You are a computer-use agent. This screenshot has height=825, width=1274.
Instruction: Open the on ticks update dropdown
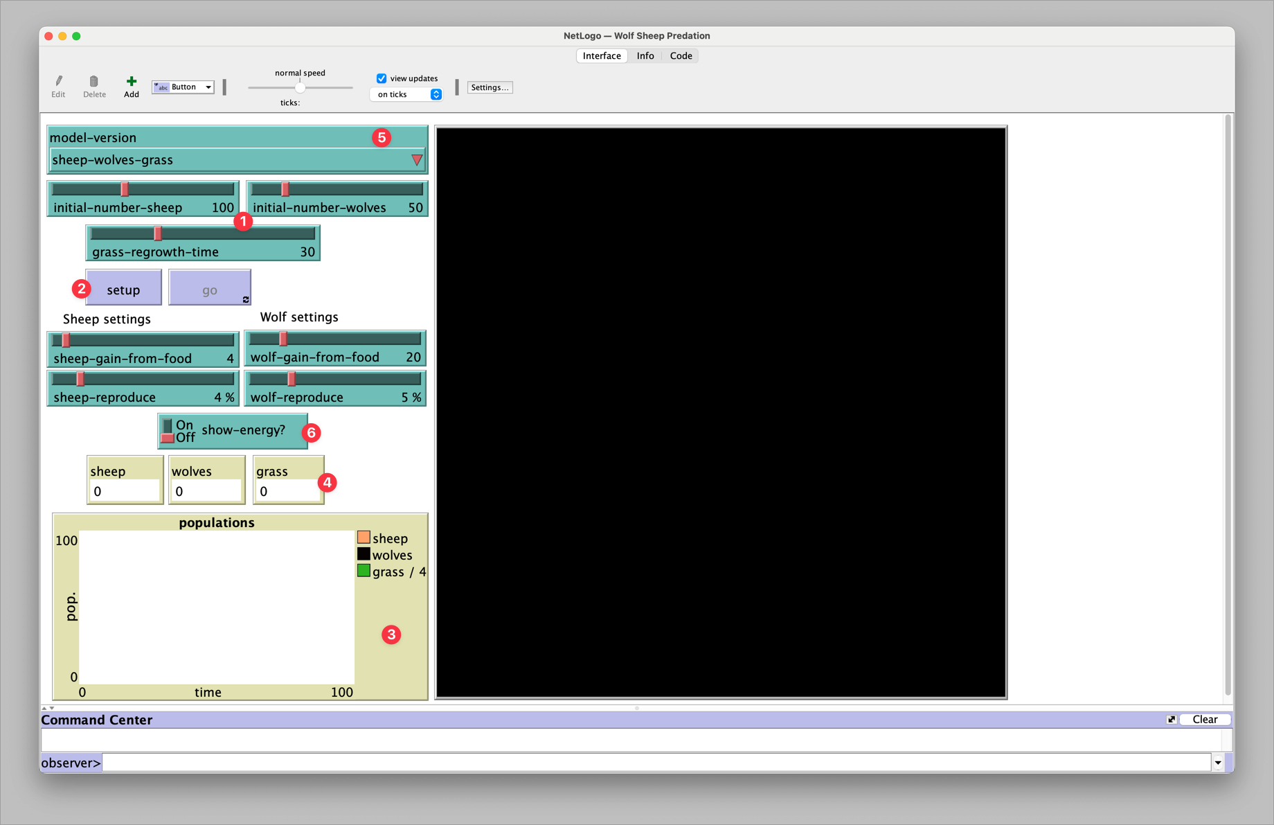pos(436,94)
